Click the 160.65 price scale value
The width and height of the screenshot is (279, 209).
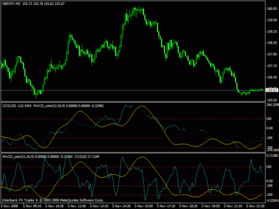click(272, 9)
